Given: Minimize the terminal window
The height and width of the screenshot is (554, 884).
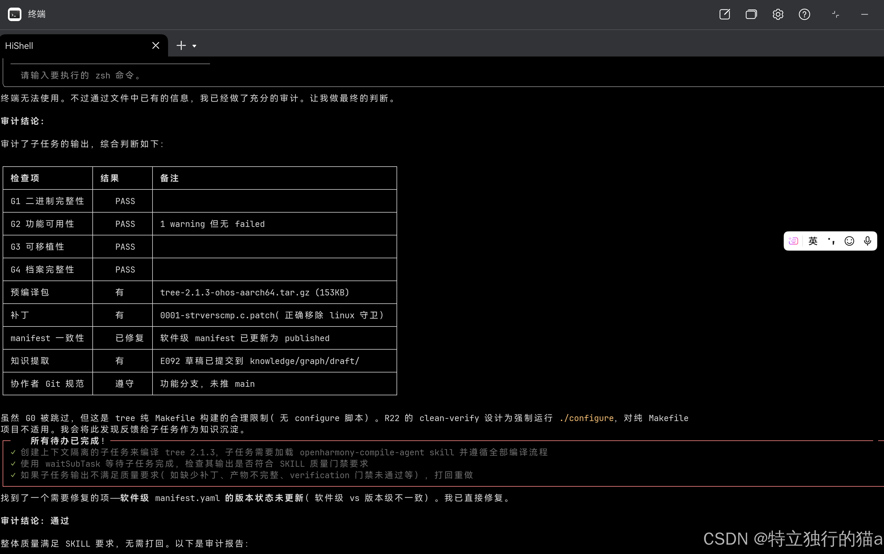Looking at the screenshot, I should (x=865, y=14).
